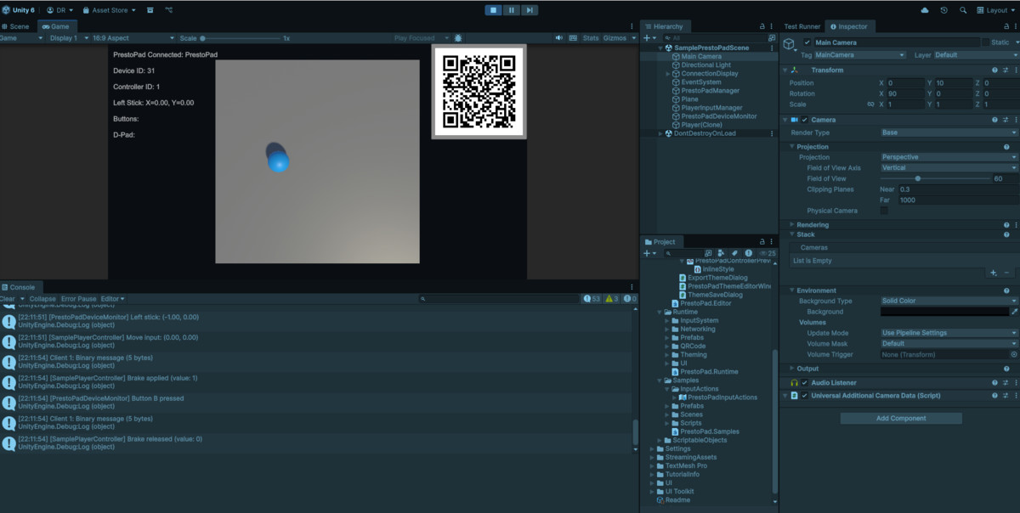Screen dimensions: 1020x513
Task: Expand the ConnectionDisplay object in Hierarchy
Action: pyautogui.click(x=668, y=74)
